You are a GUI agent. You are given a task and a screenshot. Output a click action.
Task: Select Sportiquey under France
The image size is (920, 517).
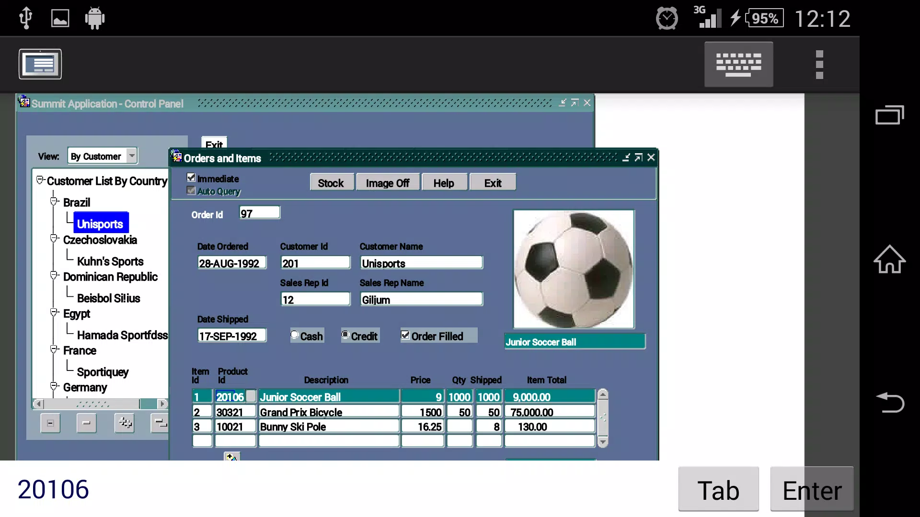[x=103, y=372]
